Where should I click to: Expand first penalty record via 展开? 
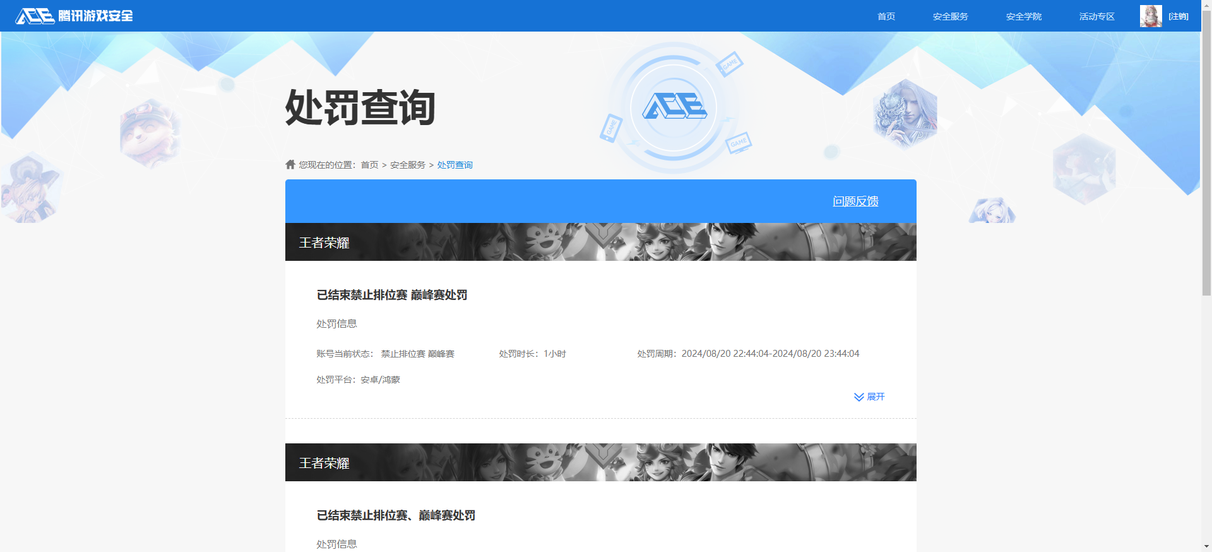tap(876, 397)
